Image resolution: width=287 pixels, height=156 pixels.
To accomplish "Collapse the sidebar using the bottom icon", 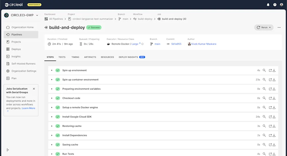I will click(x=8, y=150).
